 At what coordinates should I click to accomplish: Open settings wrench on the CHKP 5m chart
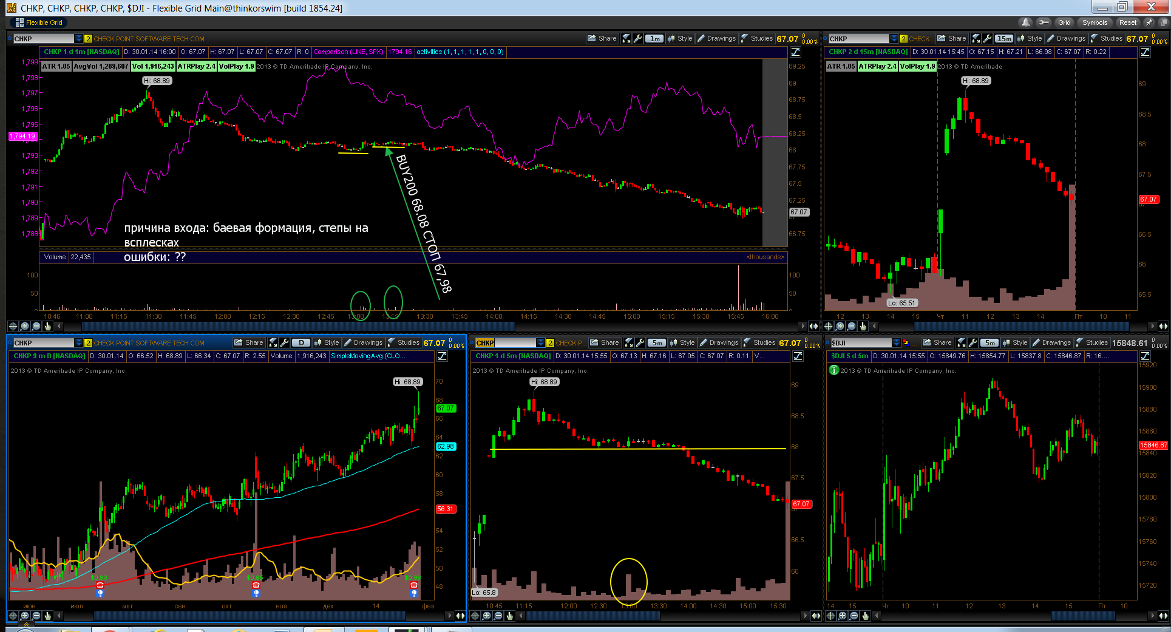coord(640,342)
